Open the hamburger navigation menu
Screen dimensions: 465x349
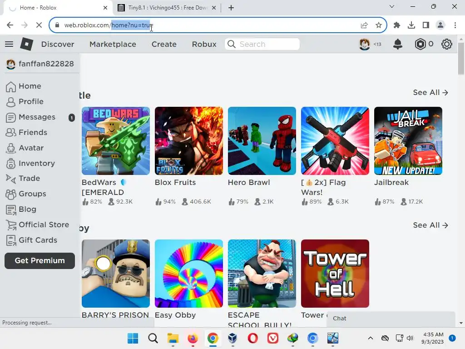(9, 44)
